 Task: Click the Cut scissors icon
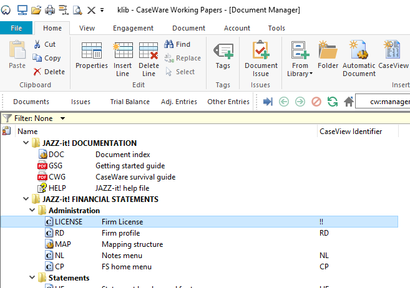pyautogui.click(x=37, y=44)
